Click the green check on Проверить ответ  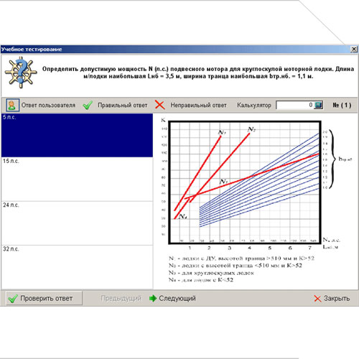[x=13, y=299]
